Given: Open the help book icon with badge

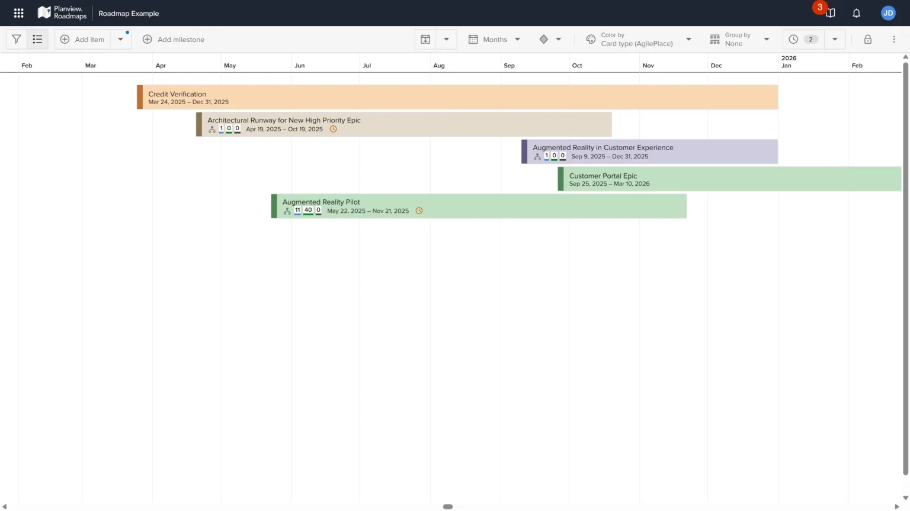Looking at the screenshot, I should tap(831, 13).
